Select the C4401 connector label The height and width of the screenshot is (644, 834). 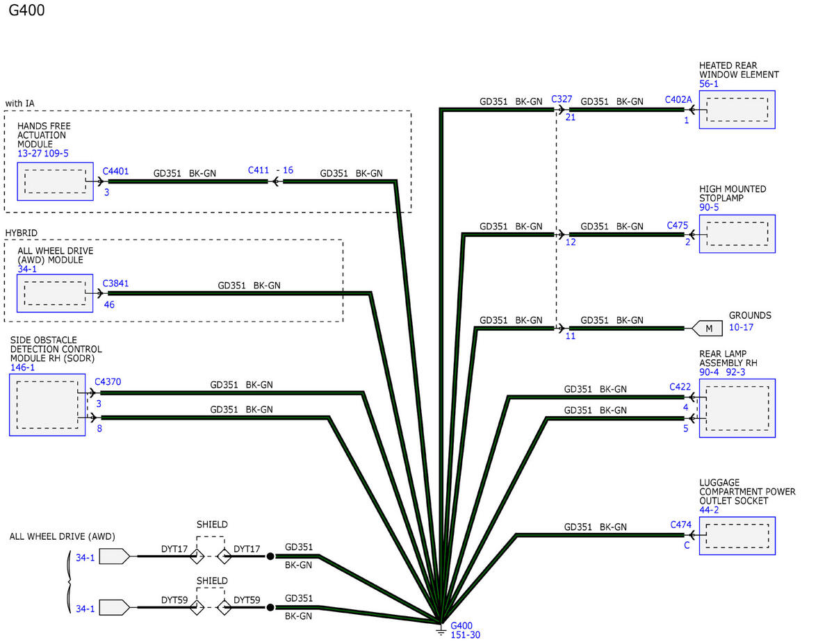pyautogui.click(x=115, y=170)
